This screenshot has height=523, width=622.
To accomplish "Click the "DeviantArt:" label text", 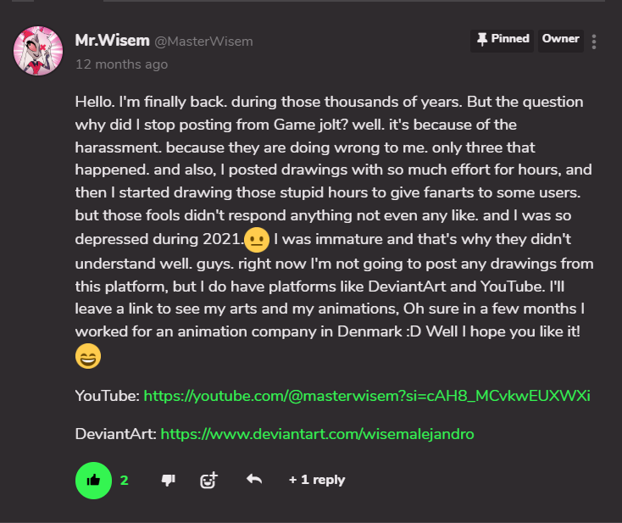I will coord(115,434).
